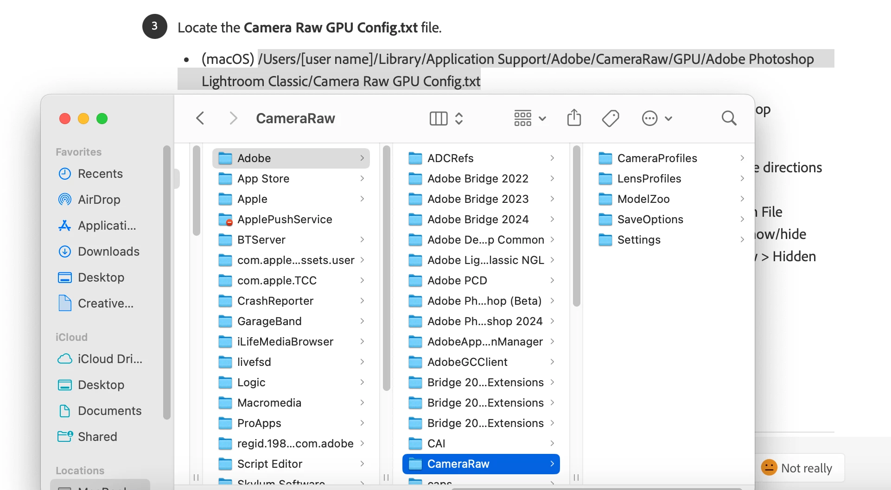
Task: Select the highlighted CameraRaw folder
Action: (481, 464)
